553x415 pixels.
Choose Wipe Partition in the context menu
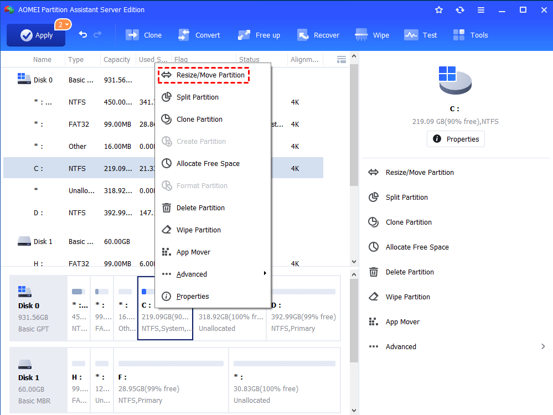point(213,230)
